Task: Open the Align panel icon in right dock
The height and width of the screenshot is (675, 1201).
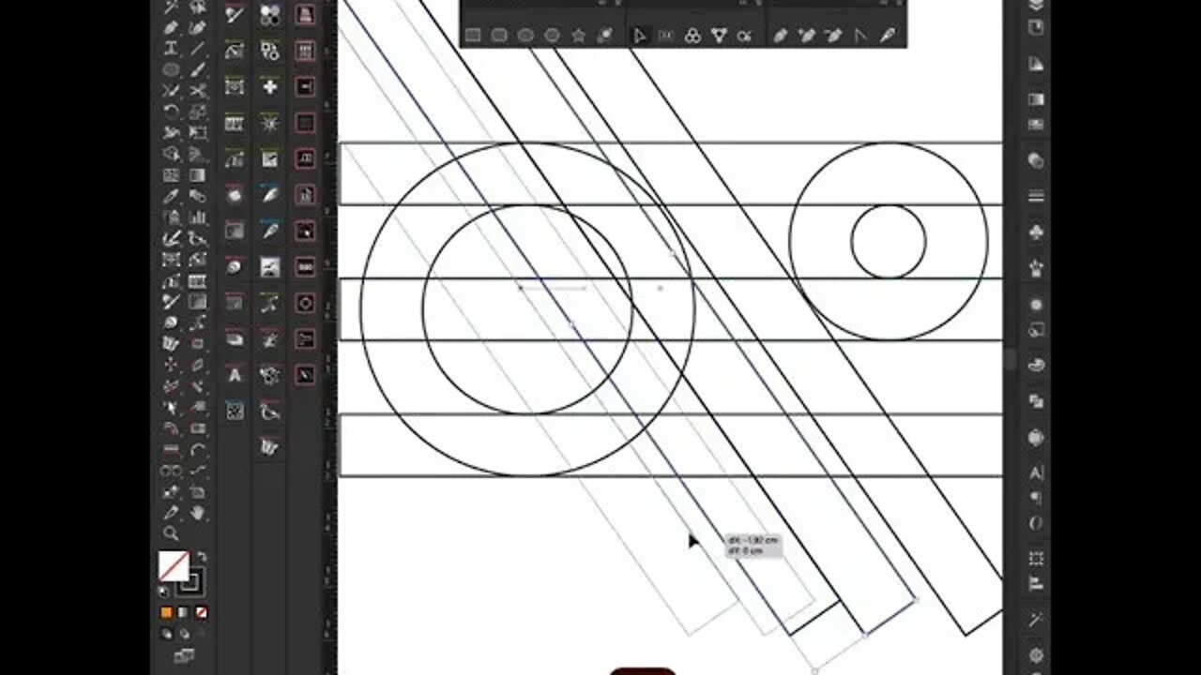Action: coord(1036,583)
